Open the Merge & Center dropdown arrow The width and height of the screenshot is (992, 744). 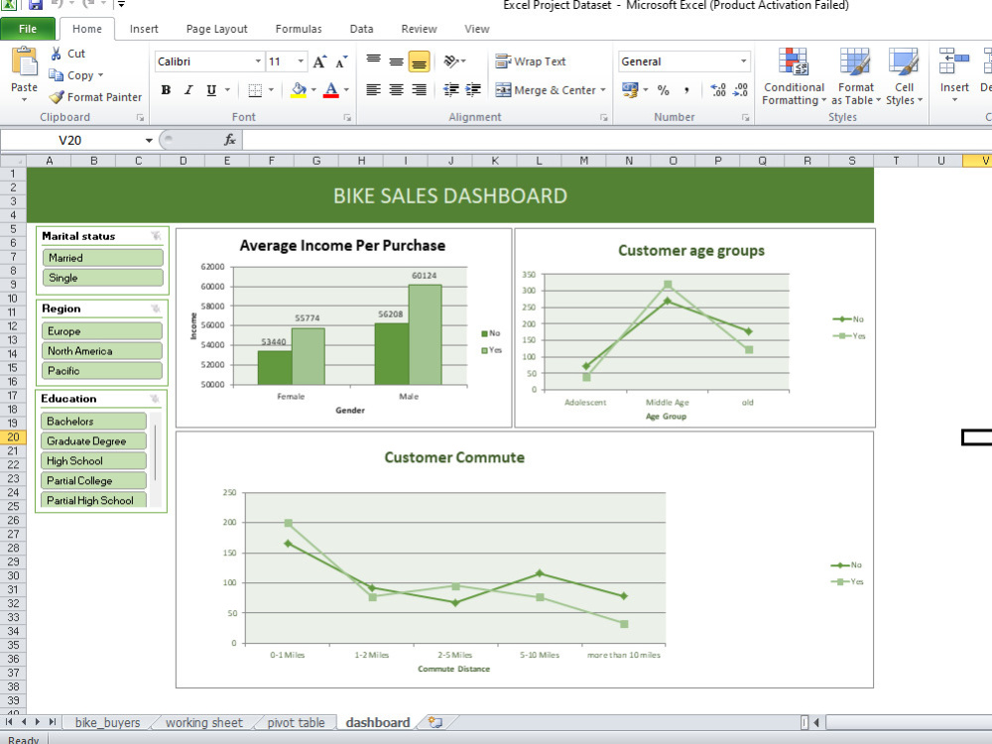tap(603, 90)
